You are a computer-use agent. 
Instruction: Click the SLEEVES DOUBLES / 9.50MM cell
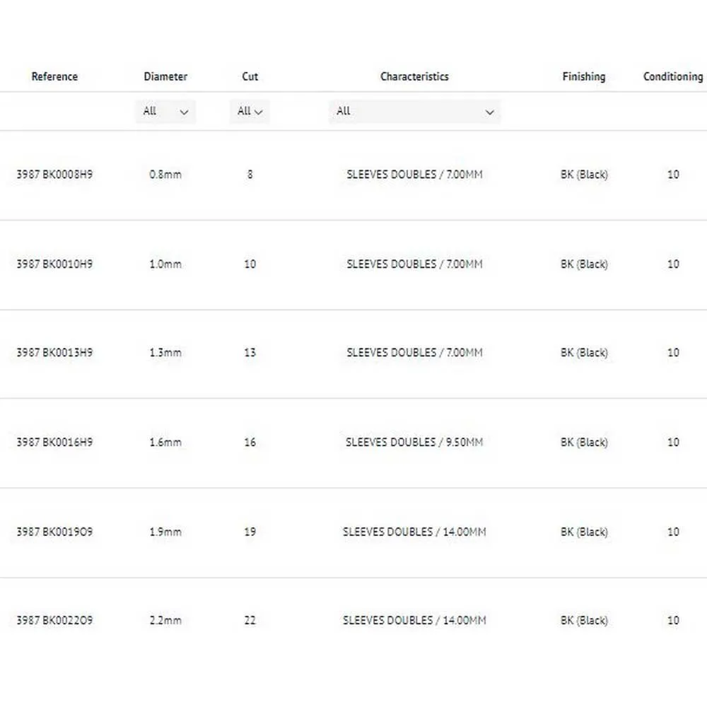pos(414,442)
